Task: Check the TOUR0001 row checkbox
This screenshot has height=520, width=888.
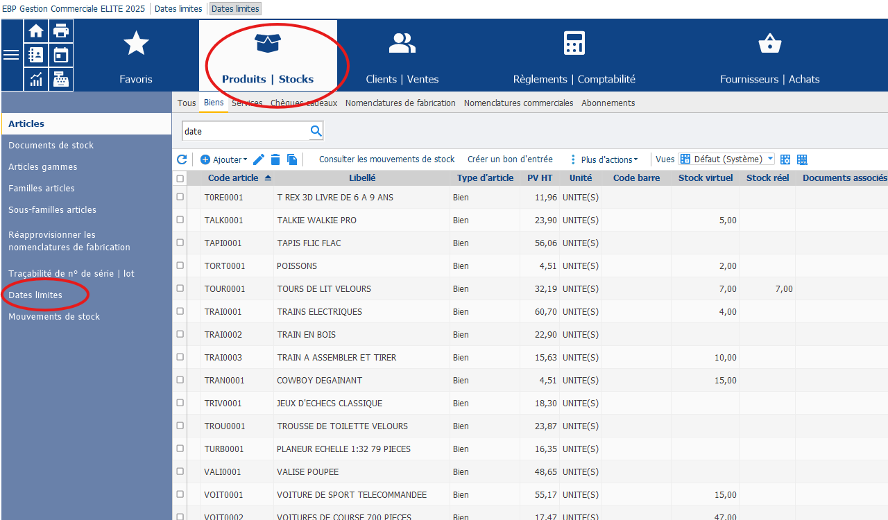Action: tap(180, 288)
